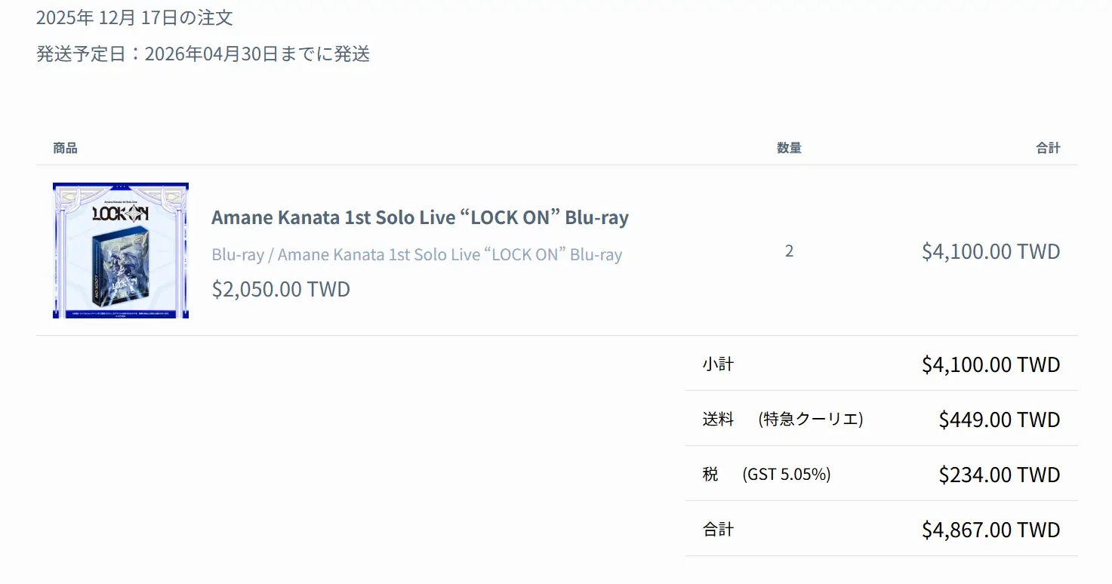The height and width of the screenshot is (584, 1112).
Task: Click the gray Blu-ray variant description text
Action: (x=417, y=254)
